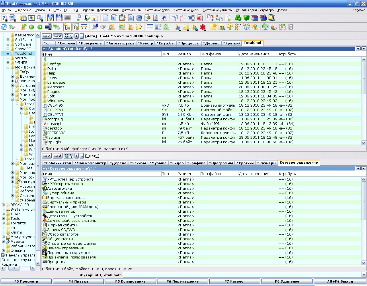Click the red asterisk toolbar icon
The height and width of the screenshot is (286, 367).
(203, 27)
